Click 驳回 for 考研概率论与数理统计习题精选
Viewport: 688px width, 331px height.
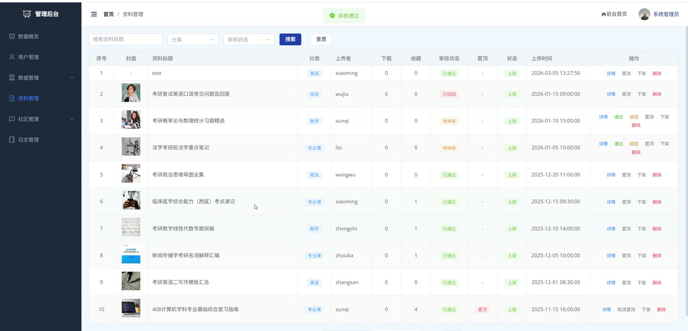click(634, 117)
